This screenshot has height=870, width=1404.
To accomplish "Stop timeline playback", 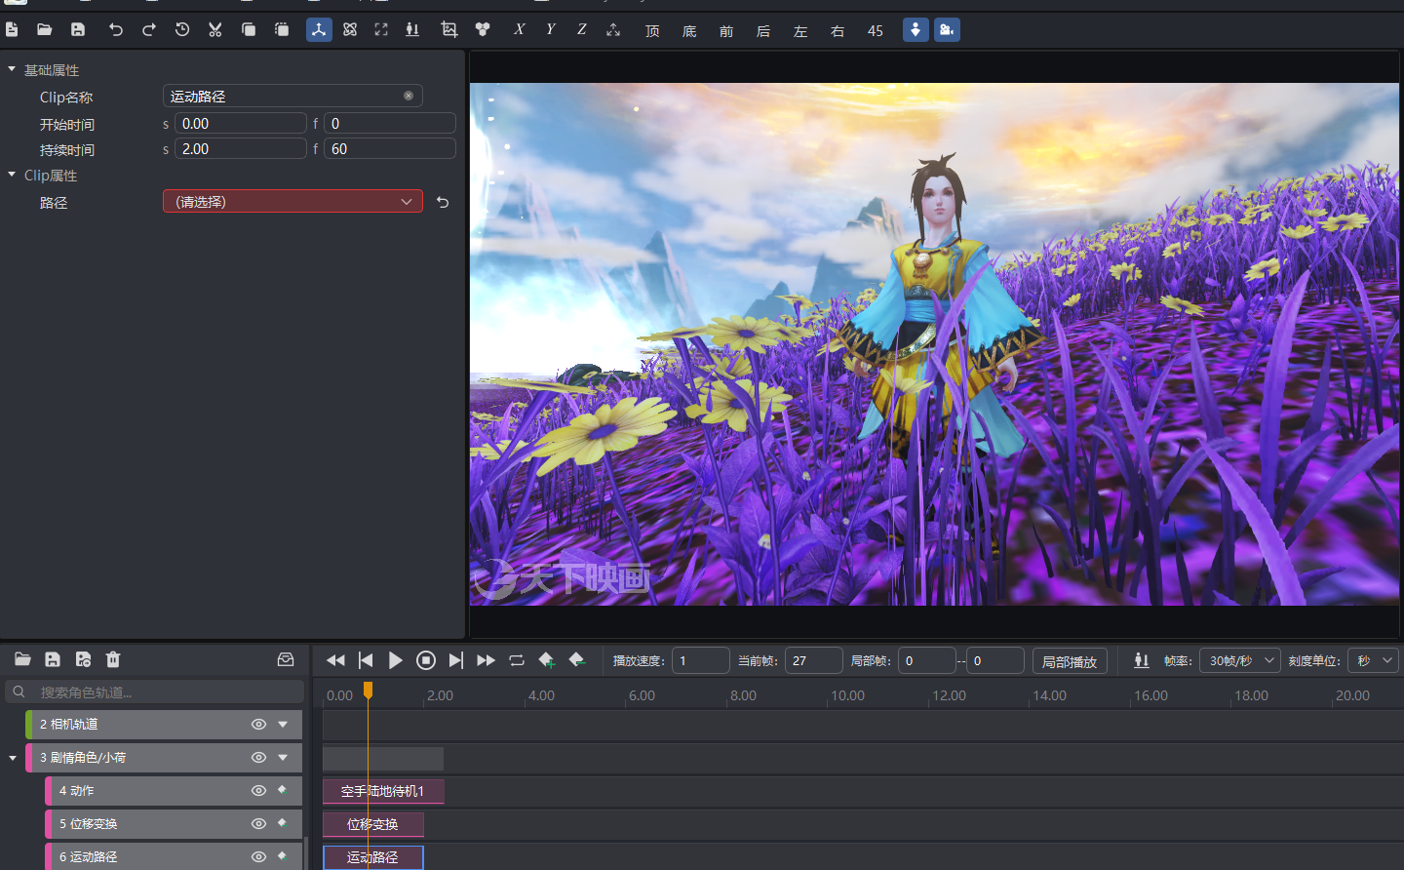I will coord(426,660).
